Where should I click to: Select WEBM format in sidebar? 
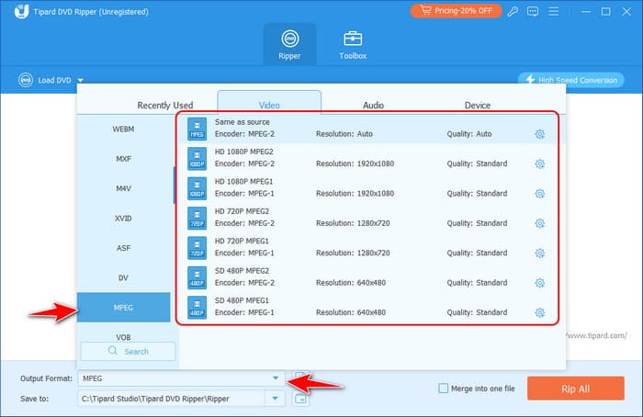click(123, 130)
